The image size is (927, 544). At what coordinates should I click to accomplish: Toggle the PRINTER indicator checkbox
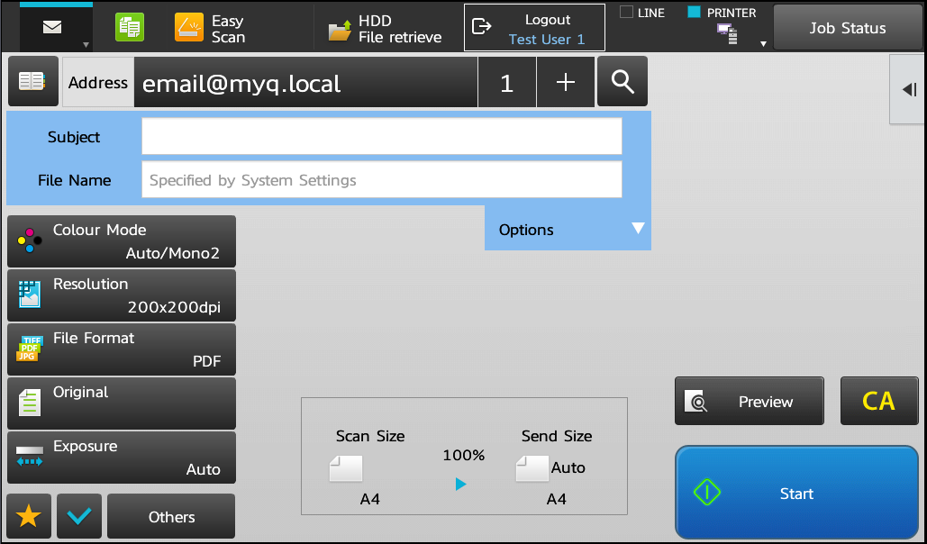[x=694, y=13]
